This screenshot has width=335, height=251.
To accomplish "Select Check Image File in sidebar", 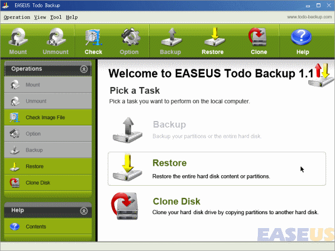I will (48, 117).
